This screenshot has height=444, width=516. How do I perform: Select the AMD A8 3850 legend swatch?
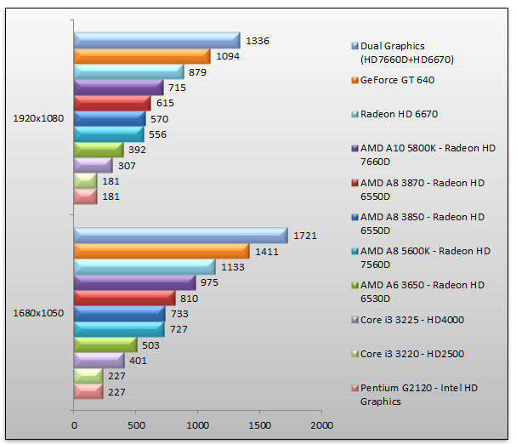pos(354,217)
